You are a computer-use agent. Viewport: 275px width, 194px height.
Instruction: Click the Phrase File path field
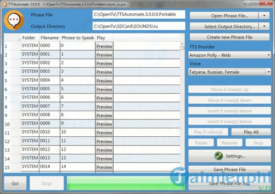(x=139, y=15)
